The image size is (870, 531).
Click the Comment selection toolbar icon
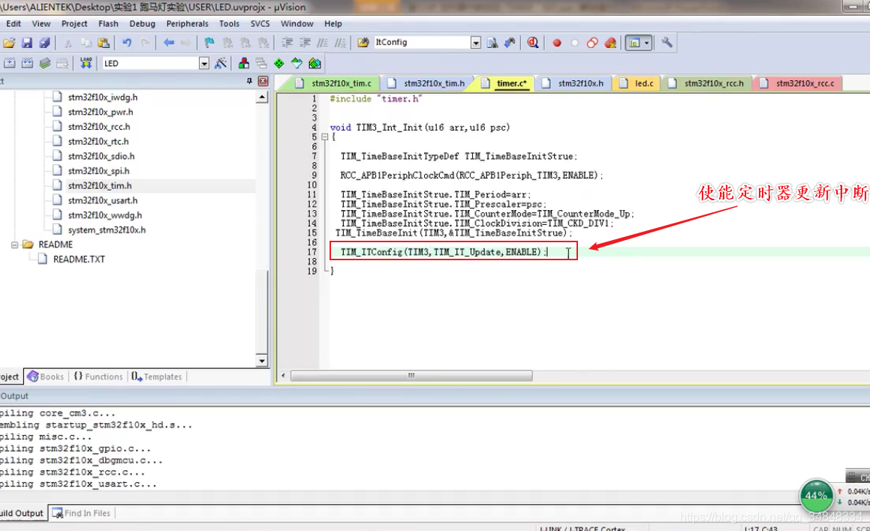322,43
